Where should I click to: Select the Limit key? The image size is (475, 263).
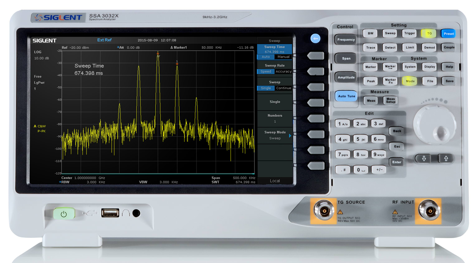(x=410, y=48)
